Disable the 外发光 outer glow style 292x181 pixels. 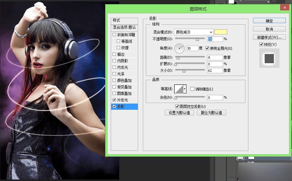pyautogui.click(x=114, y=100)
